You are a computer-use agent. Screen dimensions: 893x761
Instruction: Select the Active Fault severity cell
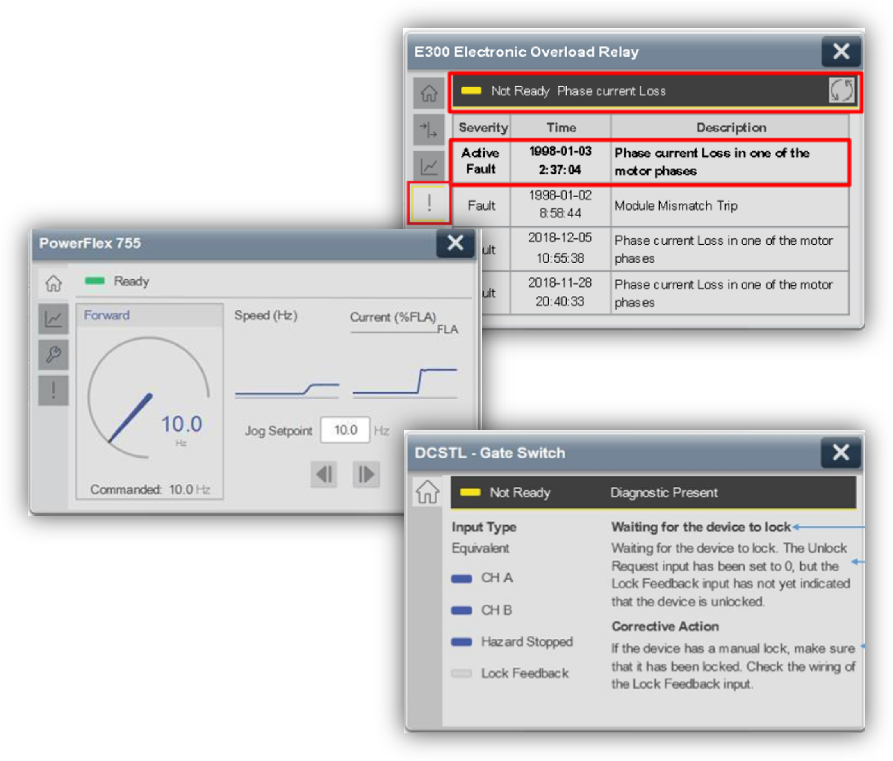pos(481,161)
